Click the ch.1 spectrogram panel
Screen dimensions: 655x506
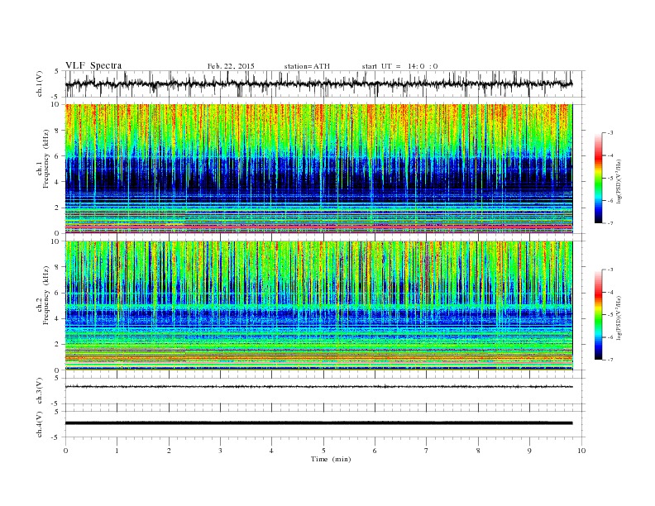(319, 169)
